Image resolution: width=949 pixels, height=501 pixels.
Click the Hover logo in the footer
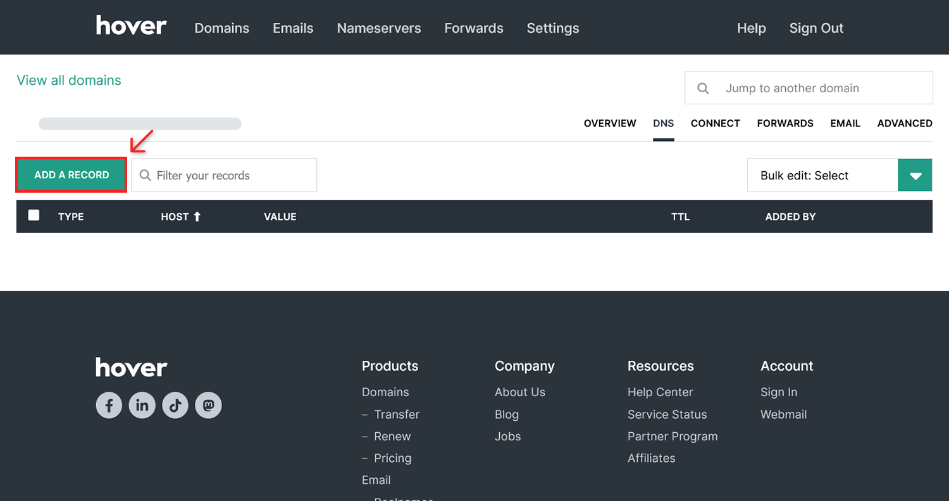pos(132,367)
